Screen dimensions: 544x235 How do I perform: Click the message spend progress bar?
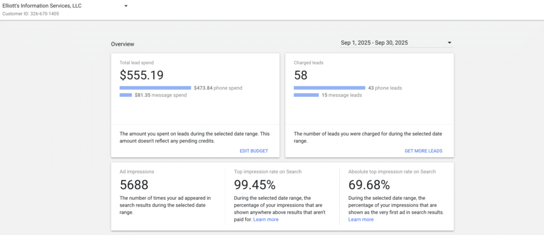click(x=125, y=95)
